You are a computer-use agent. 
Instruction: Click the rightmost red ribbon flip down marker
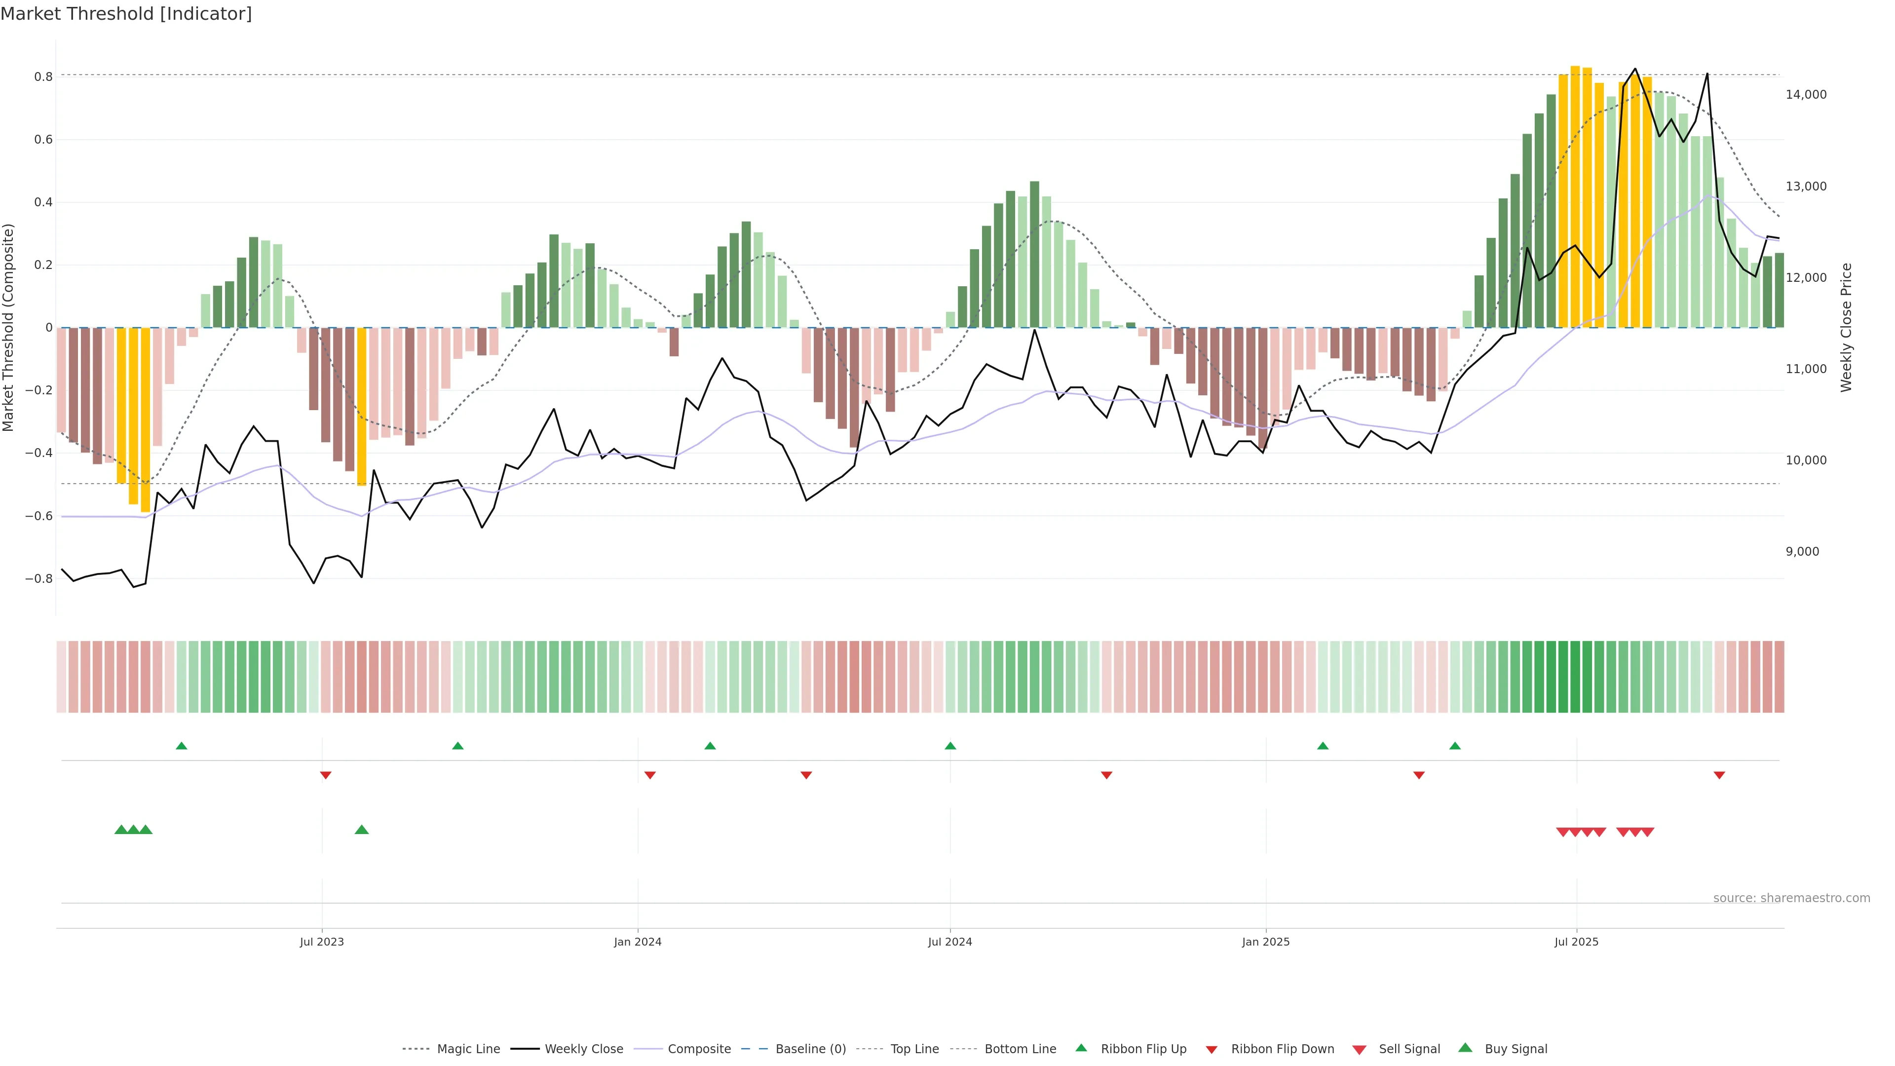pos(1719,775)
